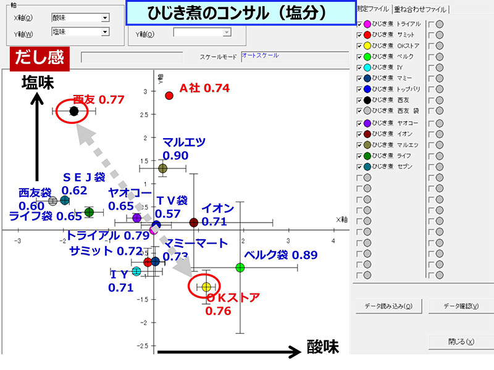This screenshot has height=370, width=494.
Task: Click the 閉じる(X) button
Action: [461, 342]
